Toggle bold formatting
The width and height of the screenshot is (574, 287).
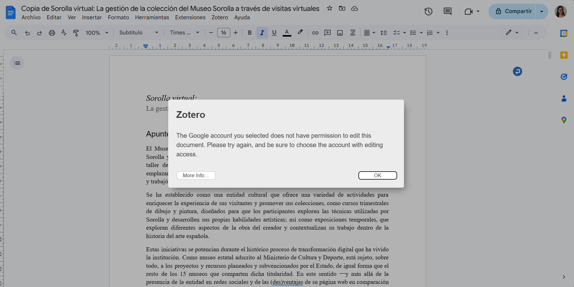pyautogui.click(x=249, y=33)
